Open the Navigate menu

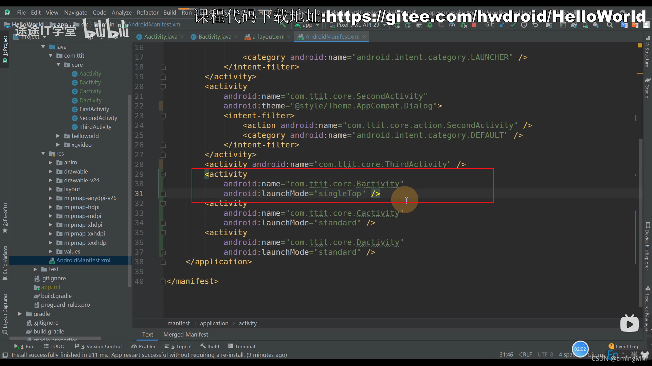pos(76,13)
